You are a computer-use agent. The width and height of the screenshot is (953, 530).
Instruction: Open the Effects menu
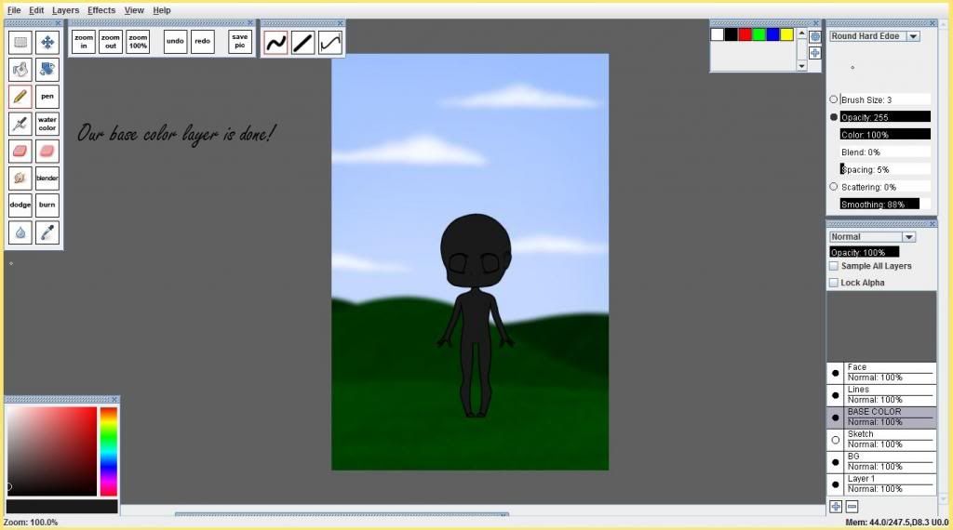point(101,10)
